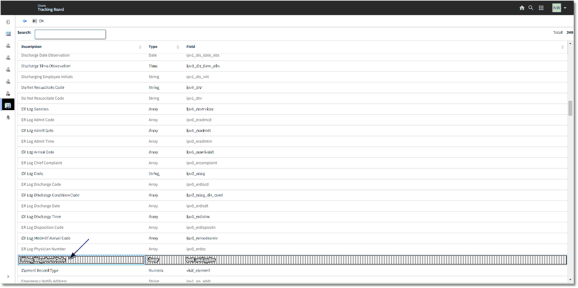Select the ER Log Disposition Code row
The width and height of the screenshot is (578, 288).
pyautogui.click(x=292, y=228)
